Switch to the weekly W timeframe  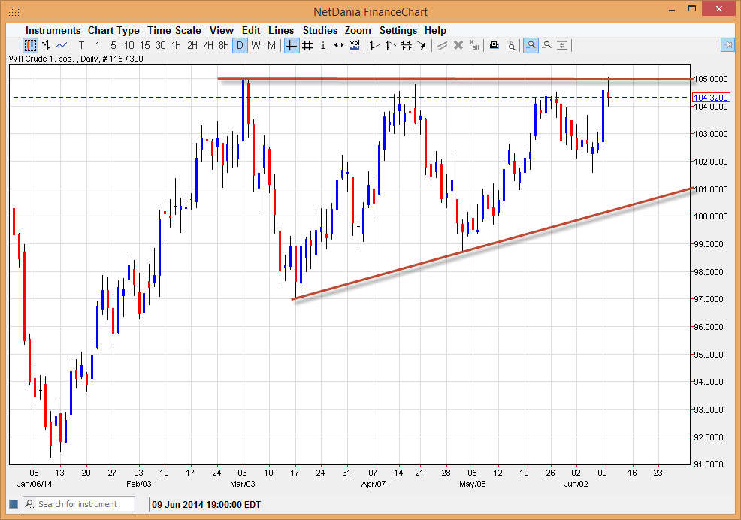coord(256,45)
